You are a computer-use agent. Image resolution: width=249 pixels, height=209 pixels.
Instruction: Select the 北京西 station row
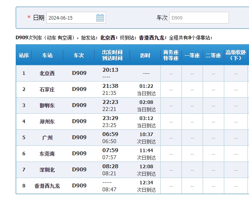pyautogui.click(x=47, y=73)
